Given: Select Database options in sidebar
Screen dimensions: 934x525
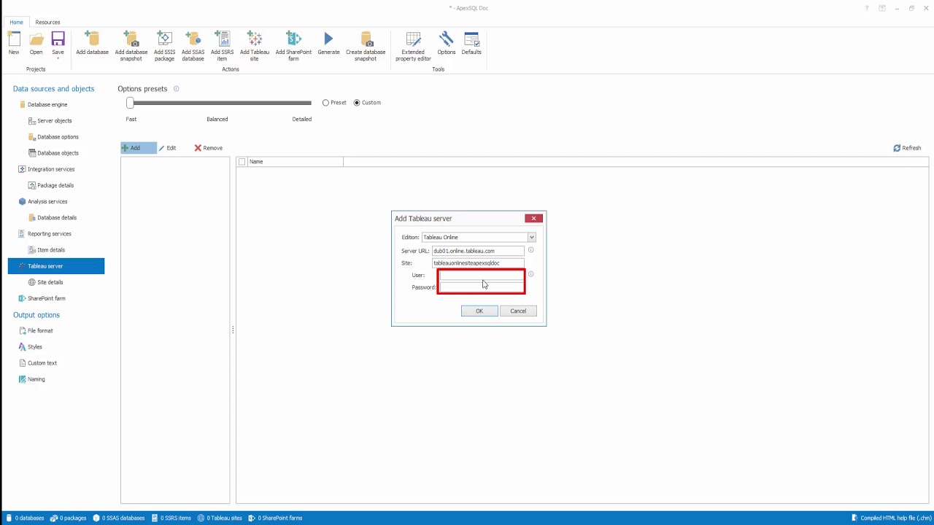Looking at the screenshot, I should click(56, 137).
